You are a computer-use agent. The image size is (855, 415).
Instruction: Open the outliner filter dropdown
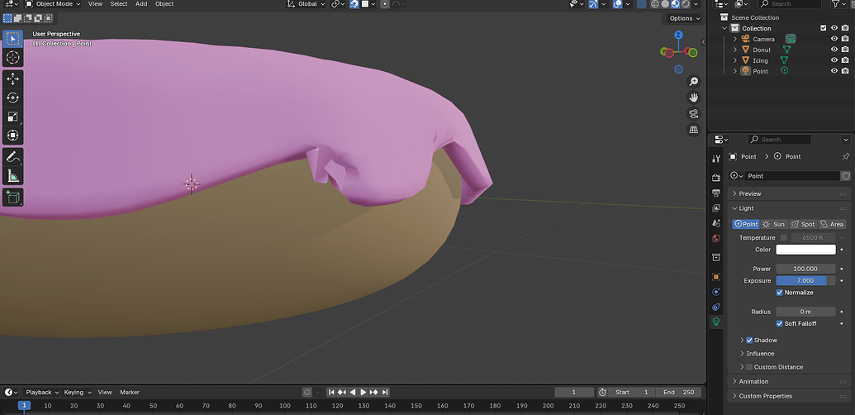tap(839, 4)
